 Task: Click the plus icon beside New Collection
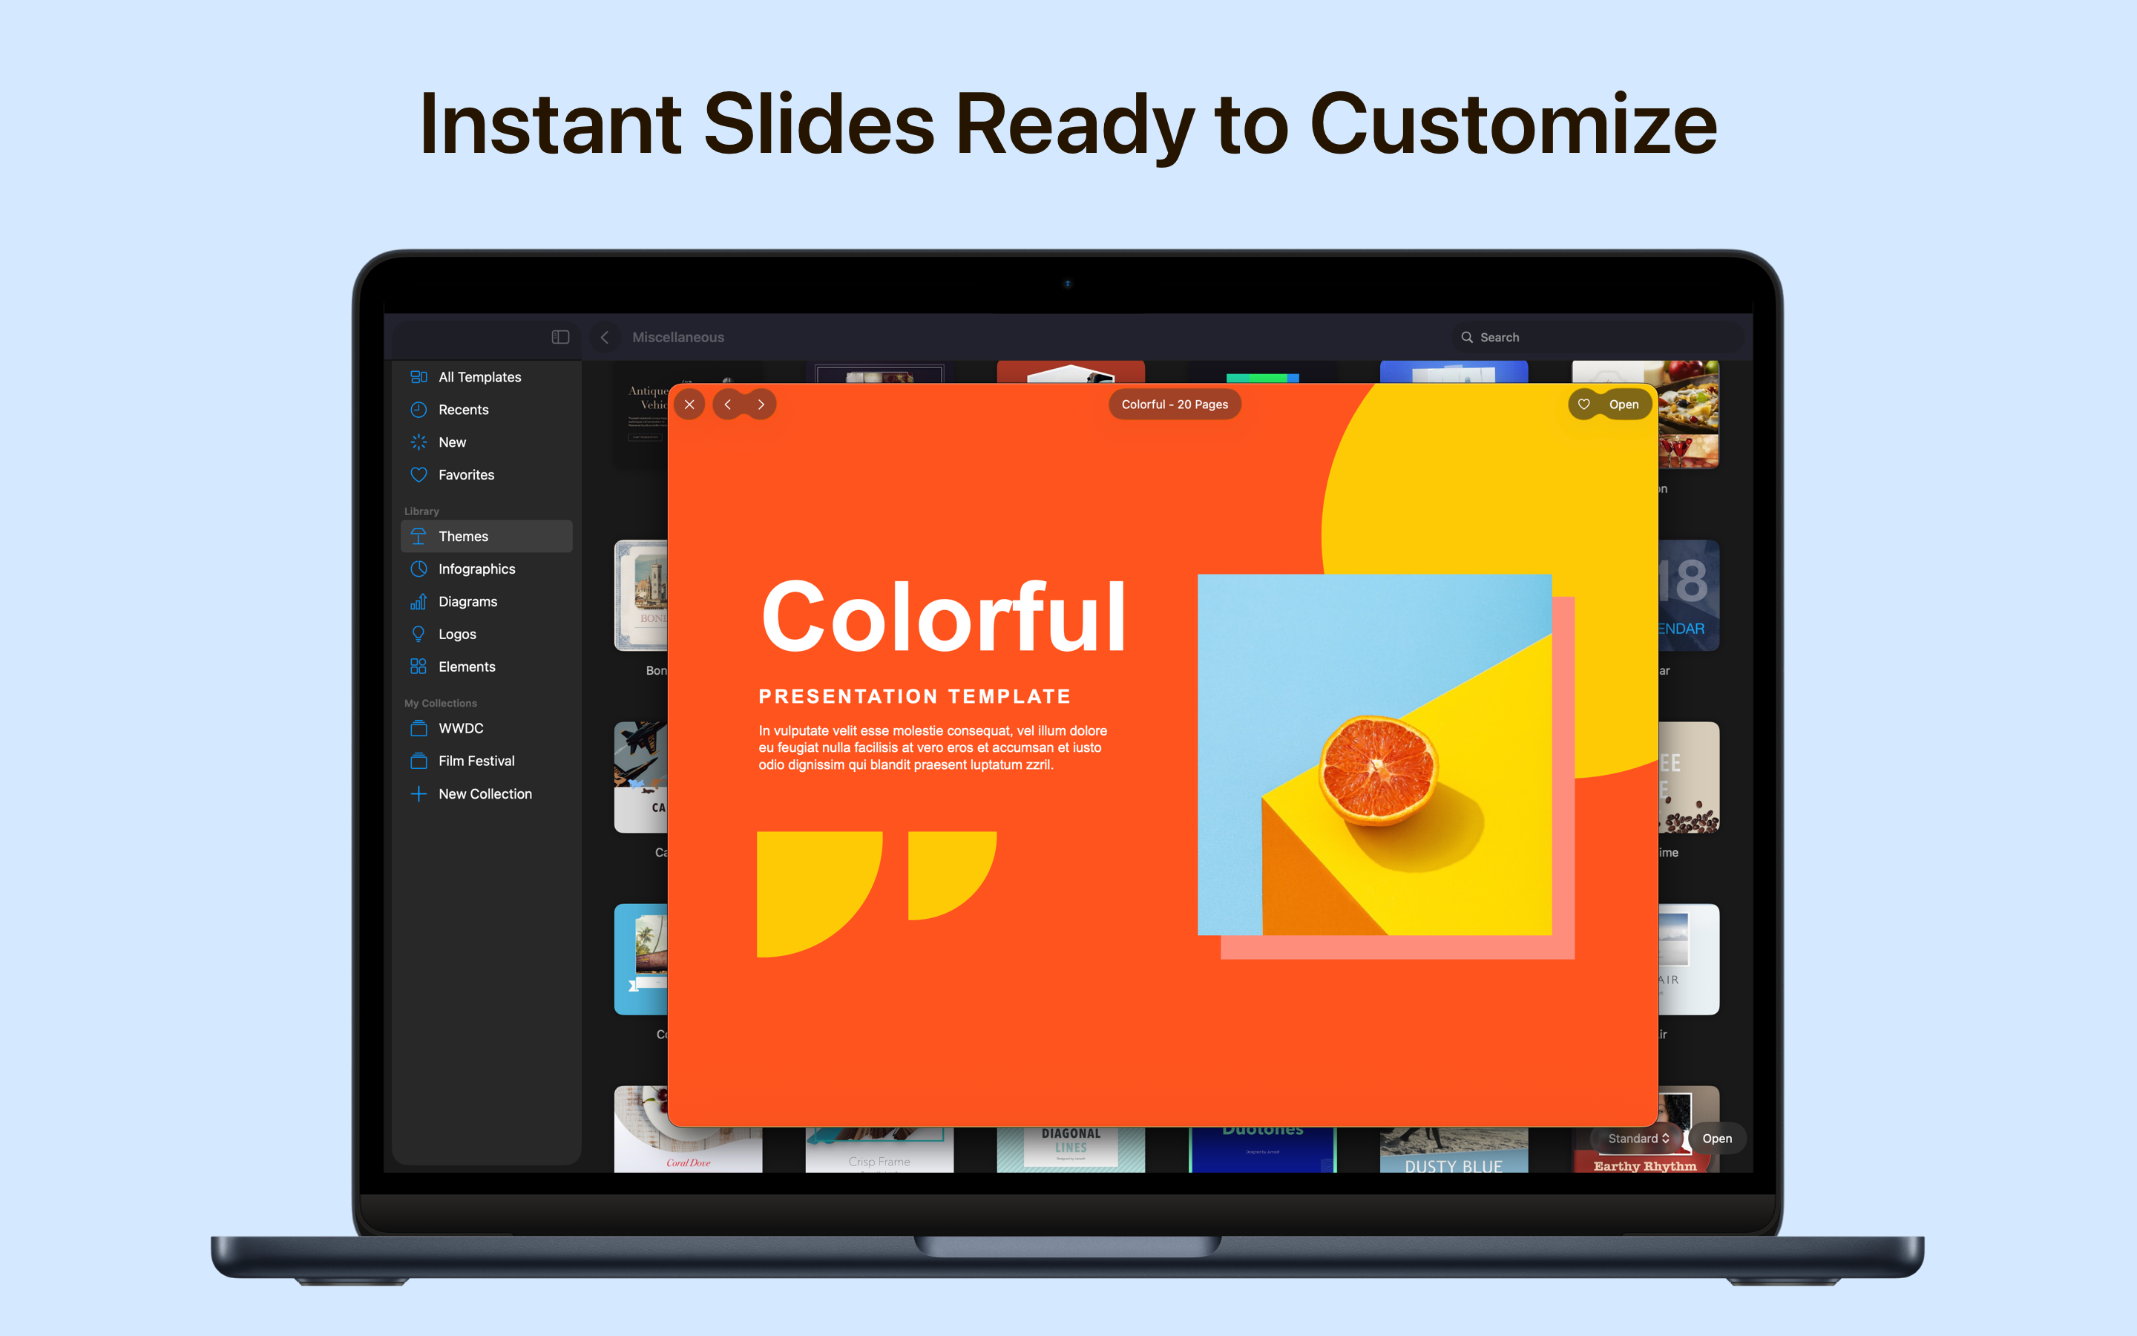click(x=418, y=793)
